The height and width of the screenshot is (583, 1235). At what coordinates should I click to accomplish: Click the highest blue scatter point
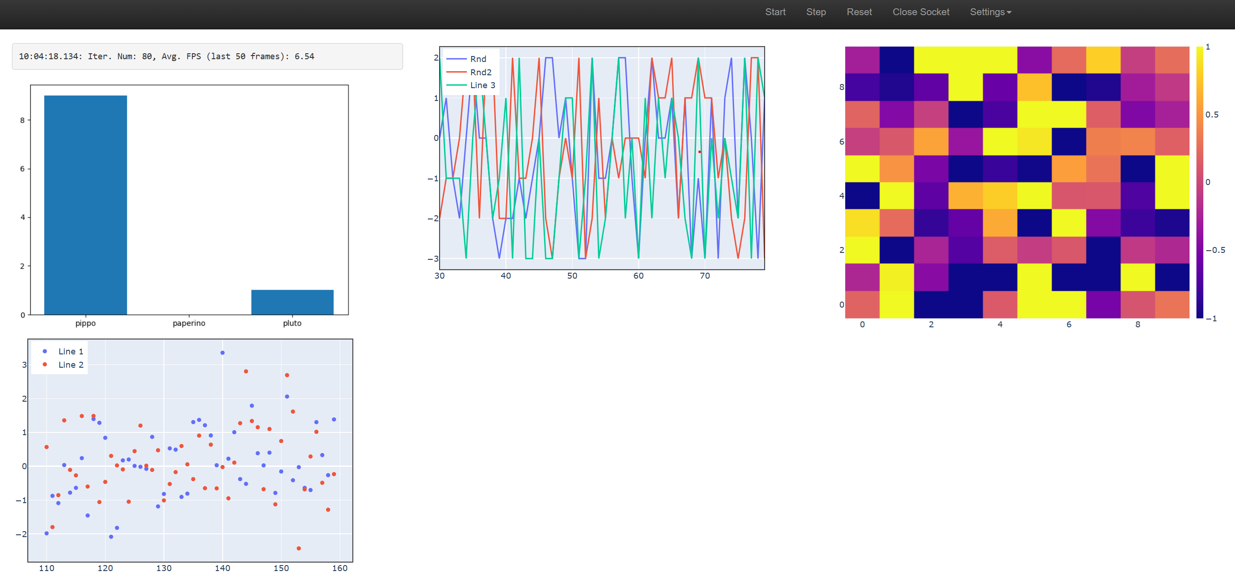(x=223, y=353)
